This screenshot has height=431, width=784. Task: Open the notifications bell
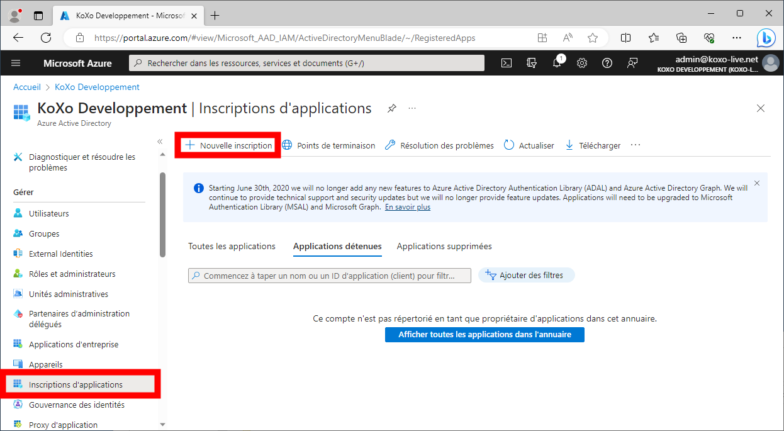(557, 63)
